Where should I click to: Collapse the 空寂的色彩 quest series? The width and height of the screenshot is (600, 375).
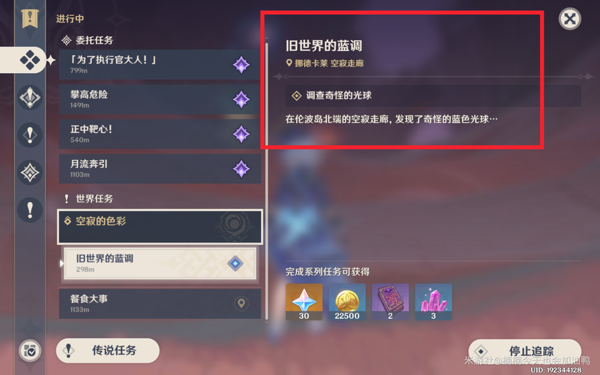tap(160, 226)
